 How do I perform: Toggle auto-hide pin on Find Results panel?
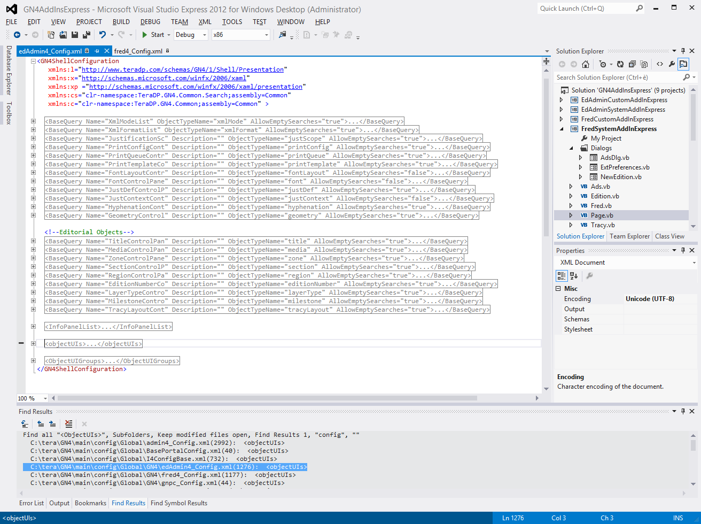683,411
